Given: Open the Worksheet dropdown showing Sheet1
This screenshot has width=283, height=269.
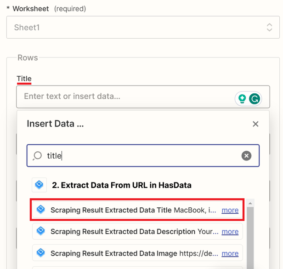Looking at the screenshot, I should pos(143,27).
